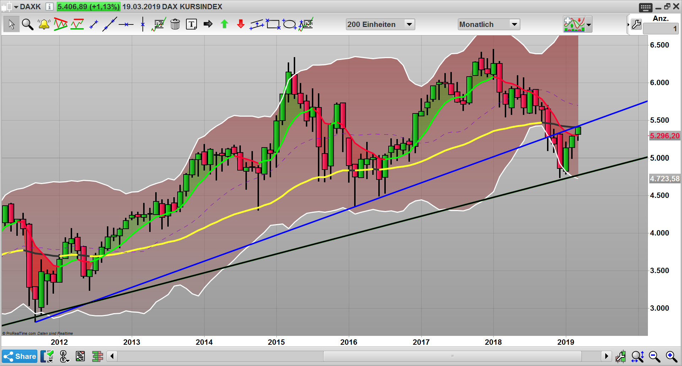Select the support and resistance channel tool
Screen dimensions: 682x366
coord(77,24)
